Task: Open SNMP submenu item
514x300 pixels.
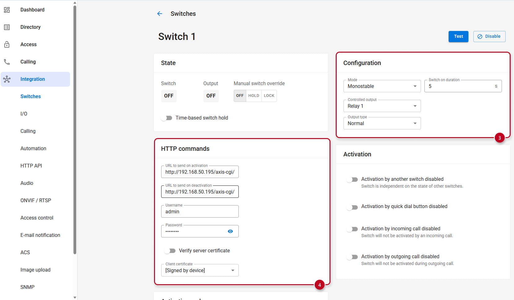Action: [x=27, y=287]
